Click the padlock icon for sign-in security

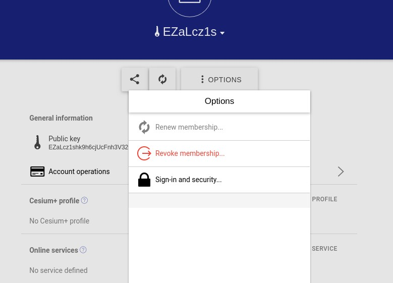144,180
